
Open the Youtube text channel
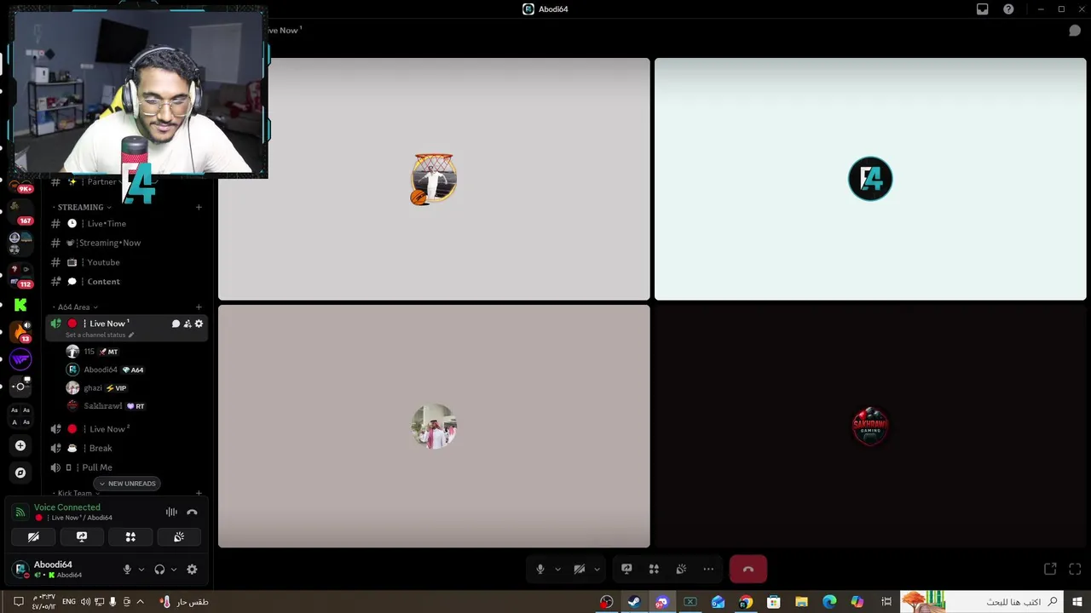[126, 262]
